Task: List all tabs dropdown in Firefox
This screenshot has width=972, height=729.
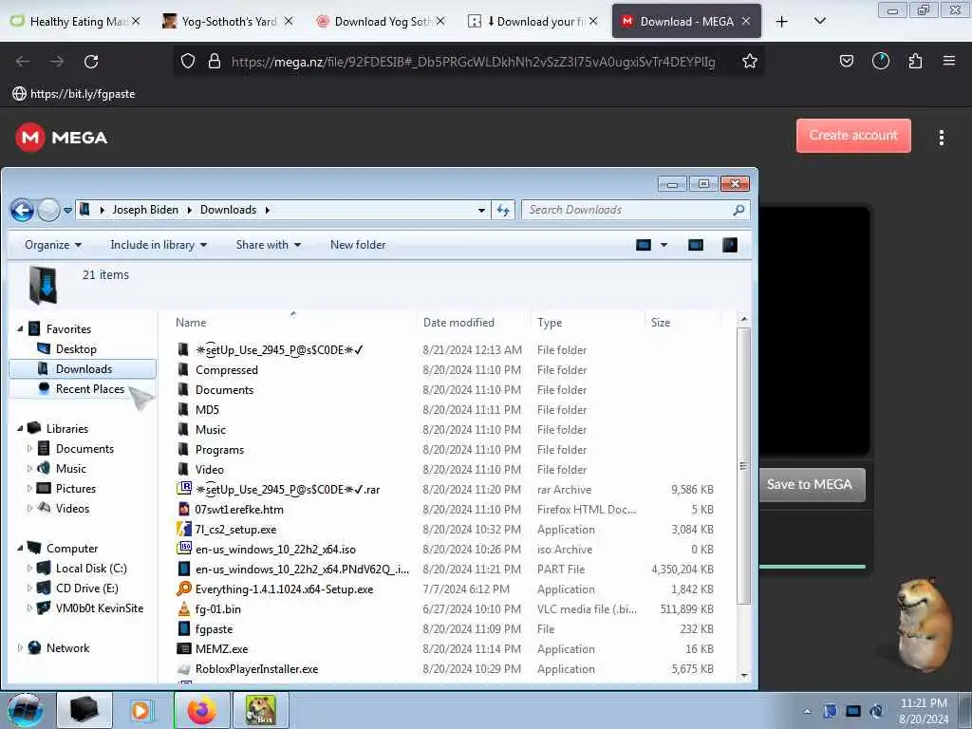Action: tap(819, 21)
